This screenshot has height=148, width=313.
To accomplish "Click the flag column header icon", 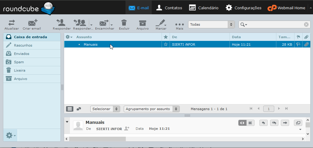I will [x=298, y=37].
